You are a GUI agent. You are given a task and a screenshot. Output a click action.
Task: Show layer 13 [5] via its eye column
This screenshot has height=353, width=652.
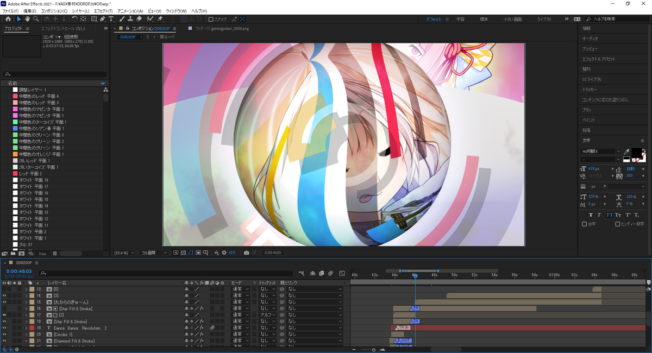click(4, 289)
